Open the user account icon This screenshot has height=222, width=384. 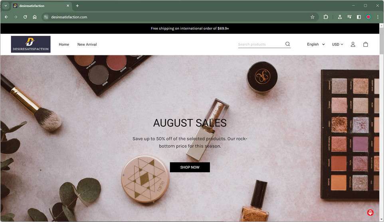click(x=353, y=44)
